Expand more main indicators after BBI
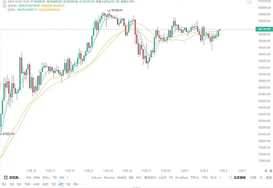This screenshot has height=188, width=273. pyautogui.click(x=67, y=178)
